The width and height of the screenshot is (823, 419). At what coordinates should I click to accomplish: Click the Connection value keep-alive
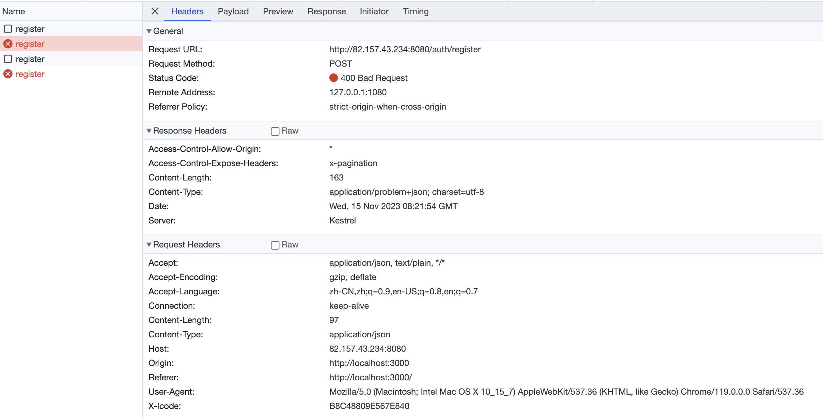coord(349,306)
